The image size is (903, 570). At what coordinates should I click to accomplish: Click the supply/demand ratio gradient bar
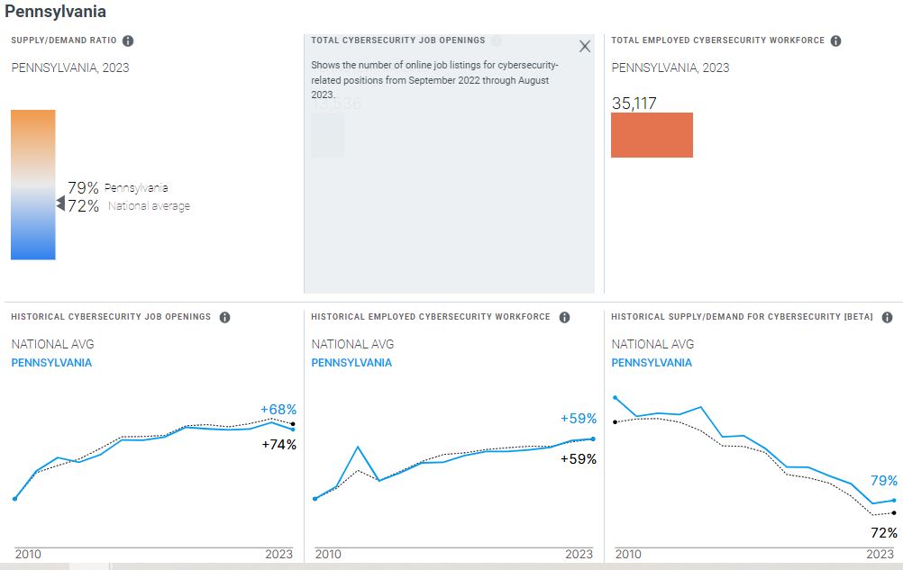click(33, 185)
